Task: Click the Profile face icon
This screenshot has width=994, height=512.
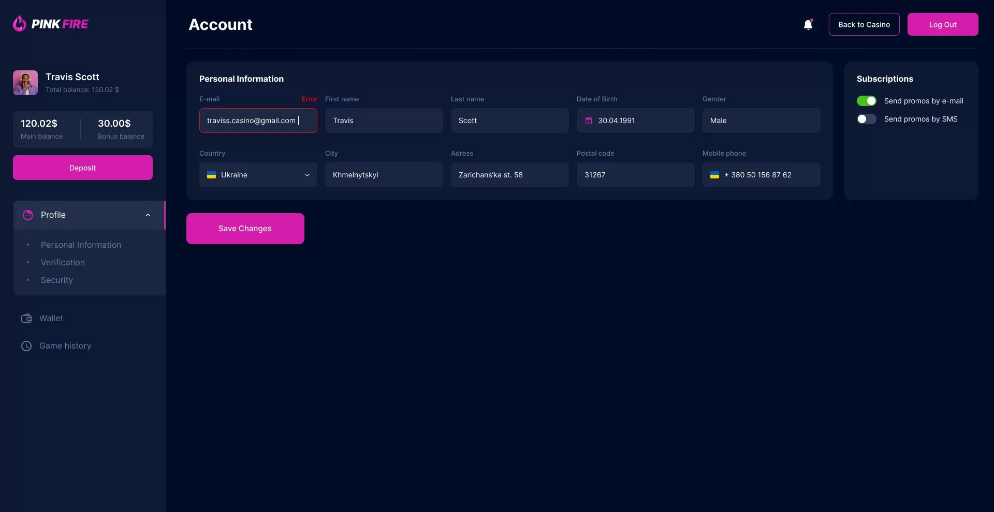Action: coord(28,215)
